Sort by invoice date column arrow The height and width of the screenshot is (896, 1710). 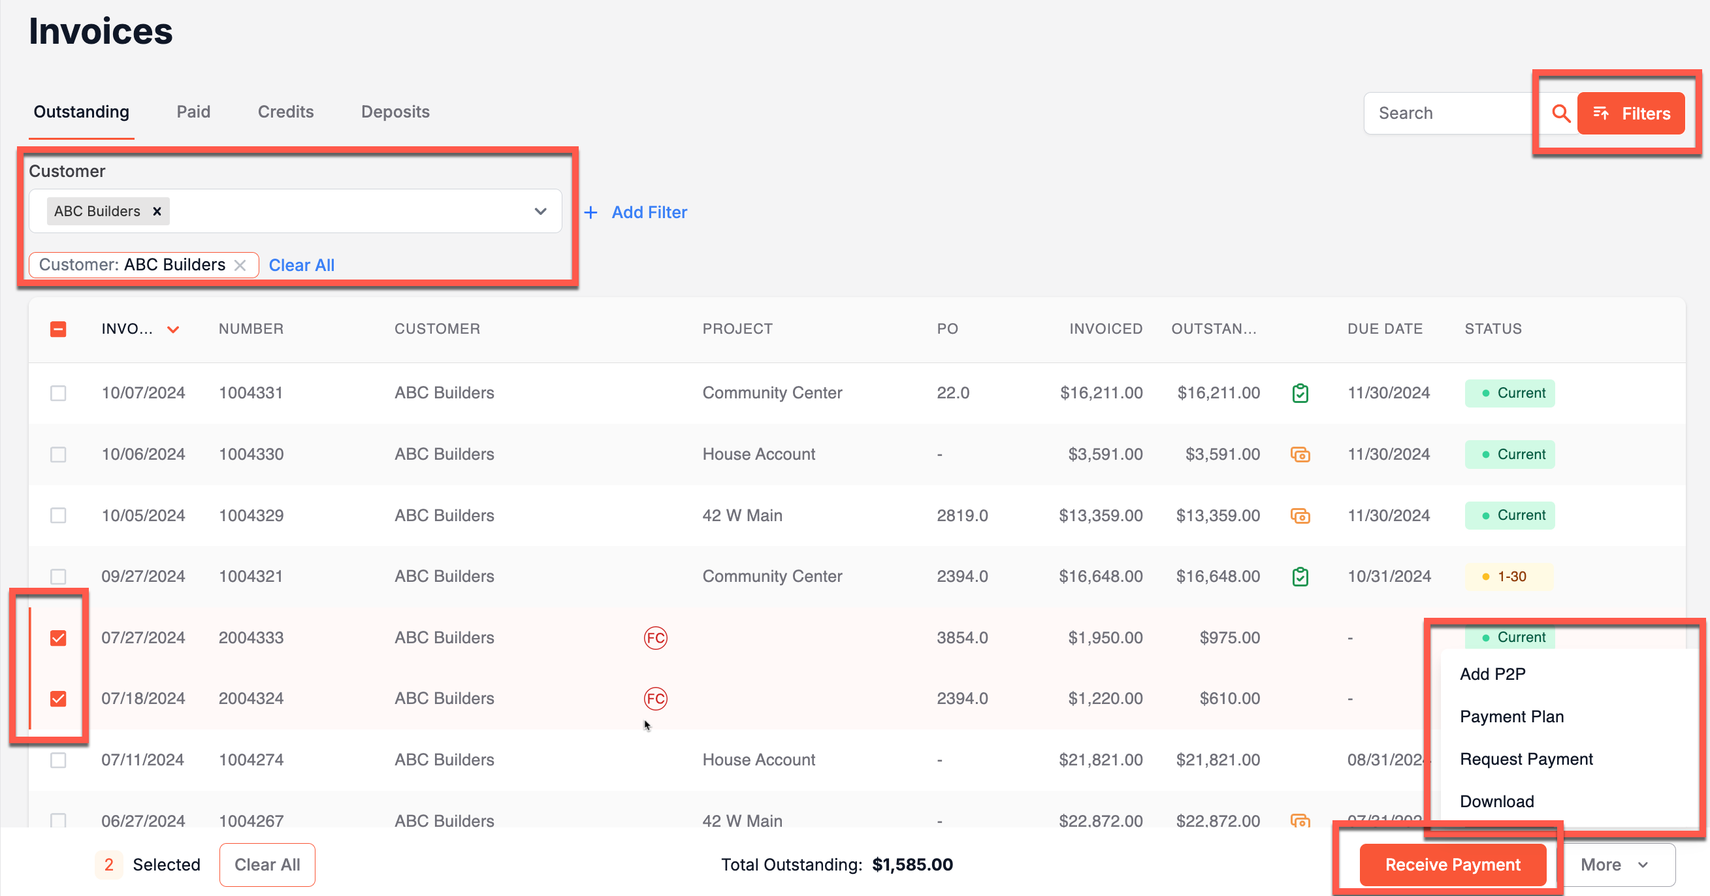(x=173, y=329)
